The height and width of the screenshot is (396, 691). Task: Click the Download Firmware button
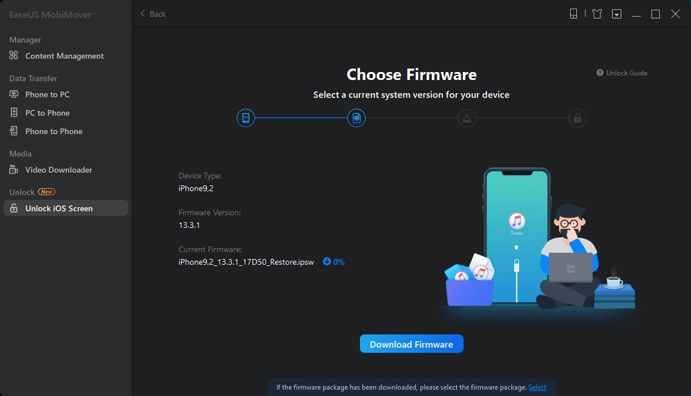click(x=412, y=344)
